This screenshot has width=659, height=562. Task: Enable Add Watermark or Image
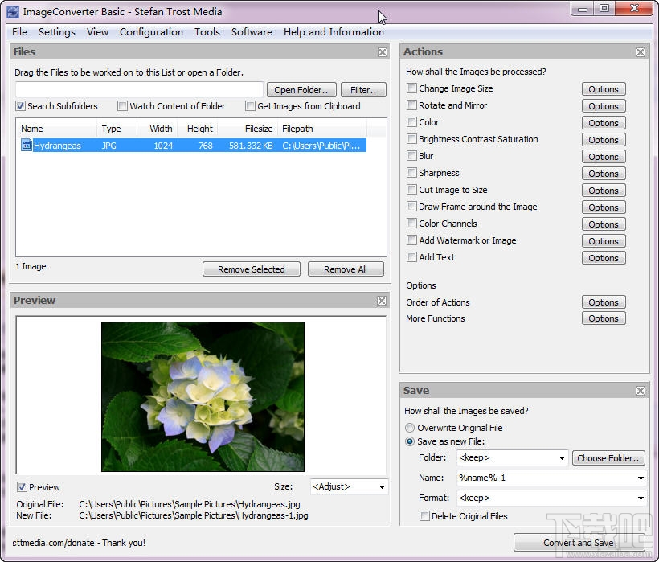[411, 240]
